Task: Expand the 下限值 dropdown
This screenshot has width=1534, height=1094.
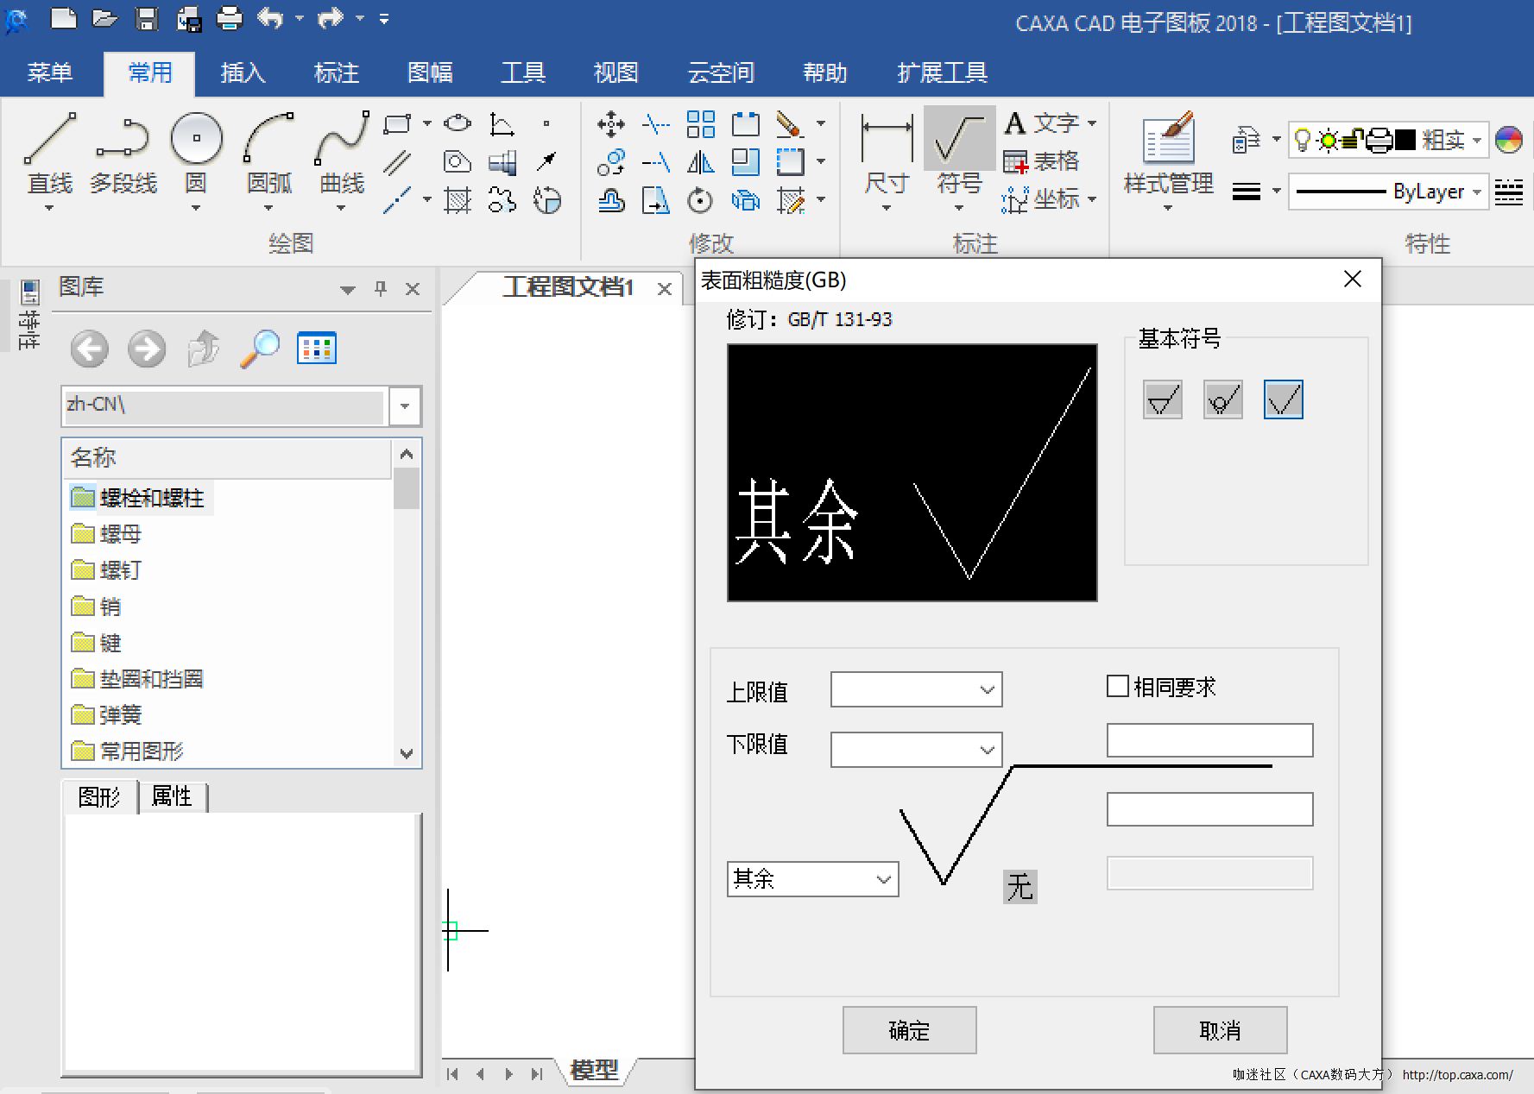Action: point(987,751)
